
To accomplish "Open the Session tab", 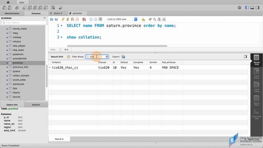I will click(x=36, y=105).
